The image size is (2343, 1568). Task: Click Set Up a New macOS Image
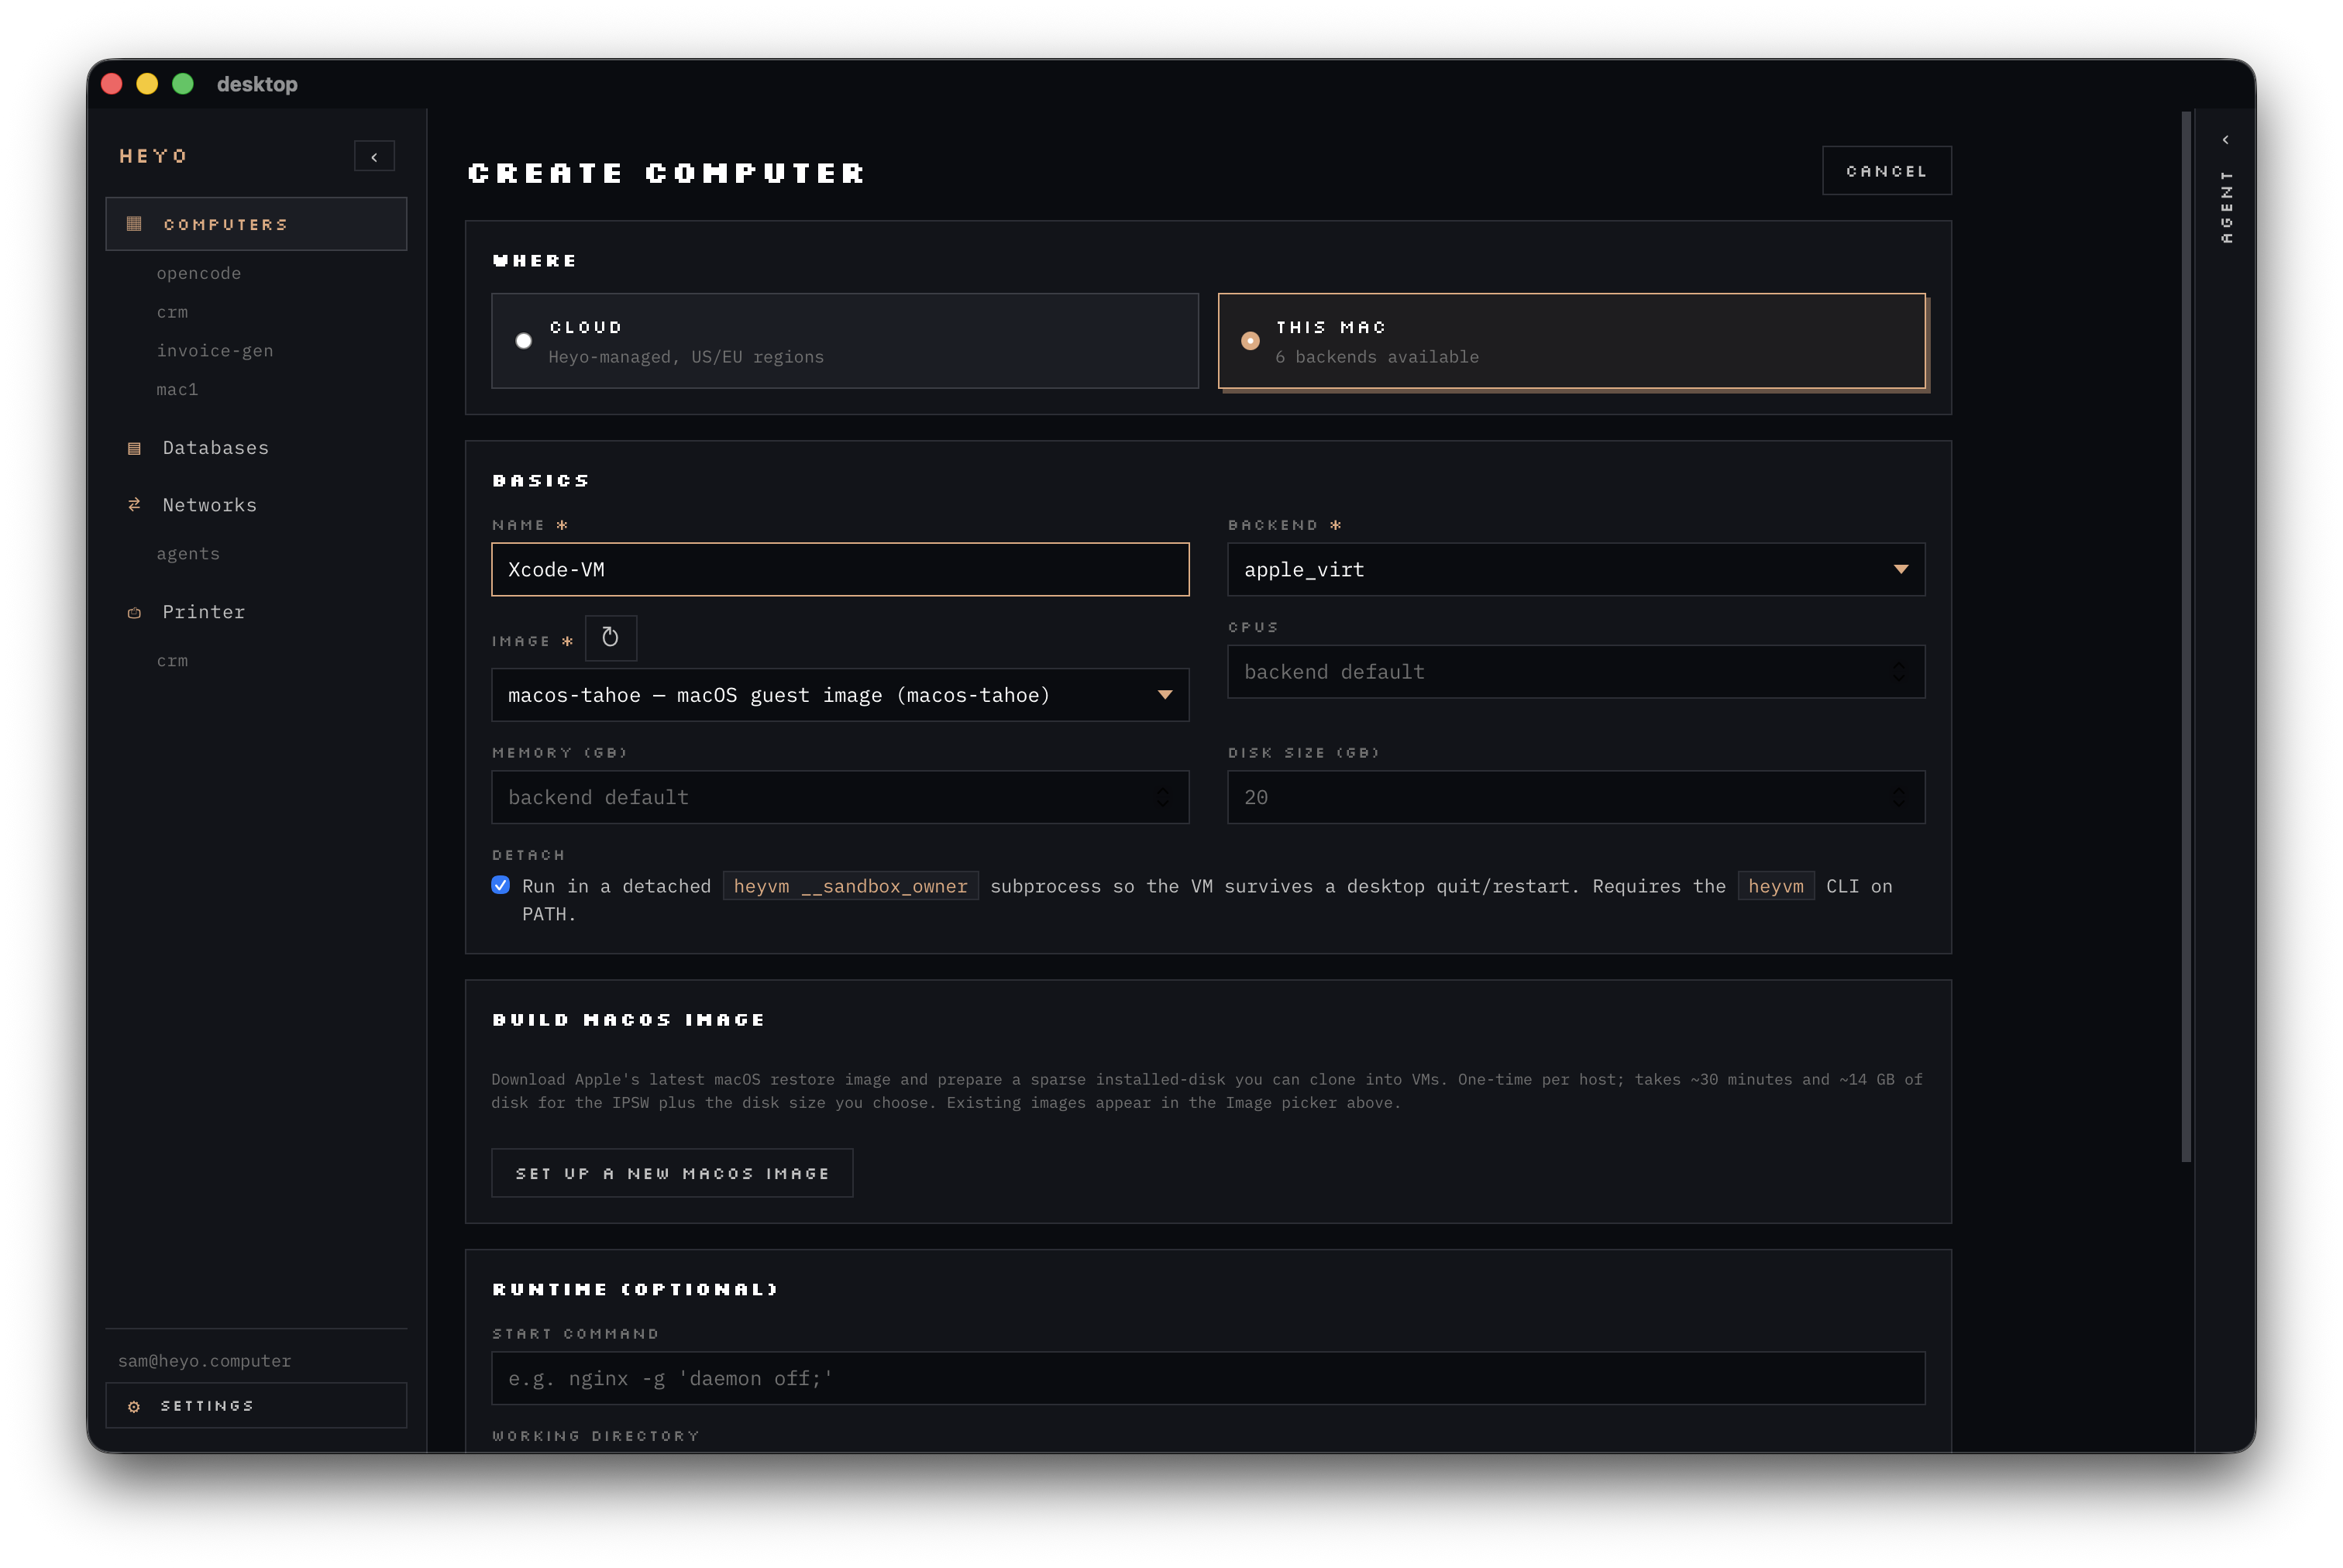click(x=672, y=1173)
